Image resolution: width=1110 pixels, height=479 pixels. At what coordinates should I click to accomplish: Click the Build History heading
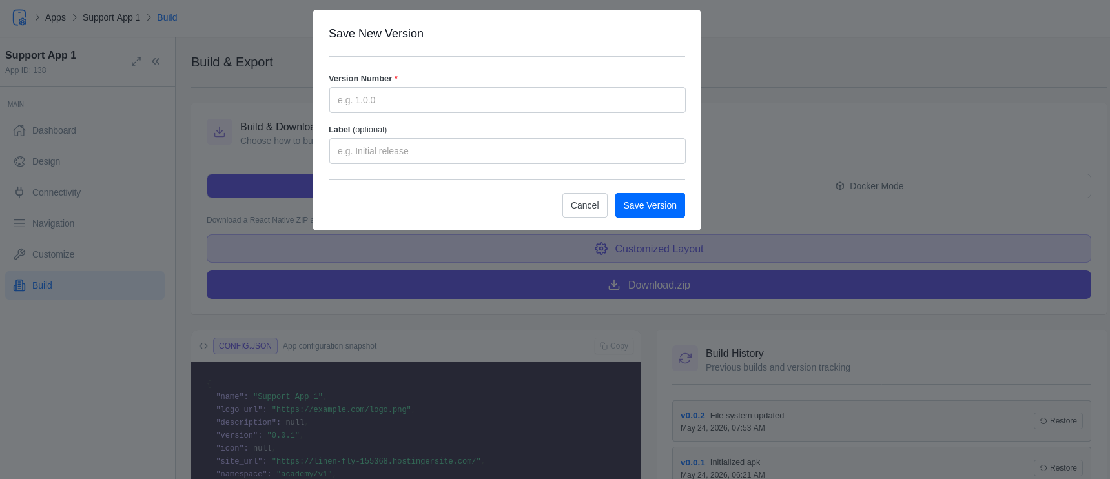click(735, 353)
